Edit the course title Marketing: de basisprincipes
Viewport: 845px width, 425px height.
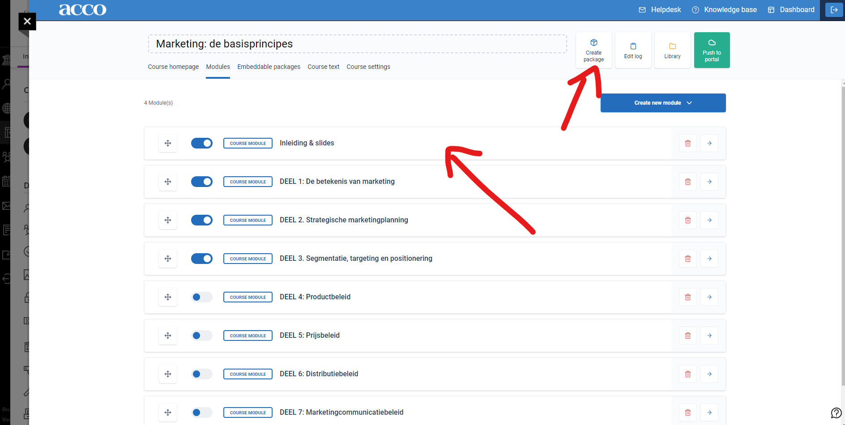click(x=357, y=44)
